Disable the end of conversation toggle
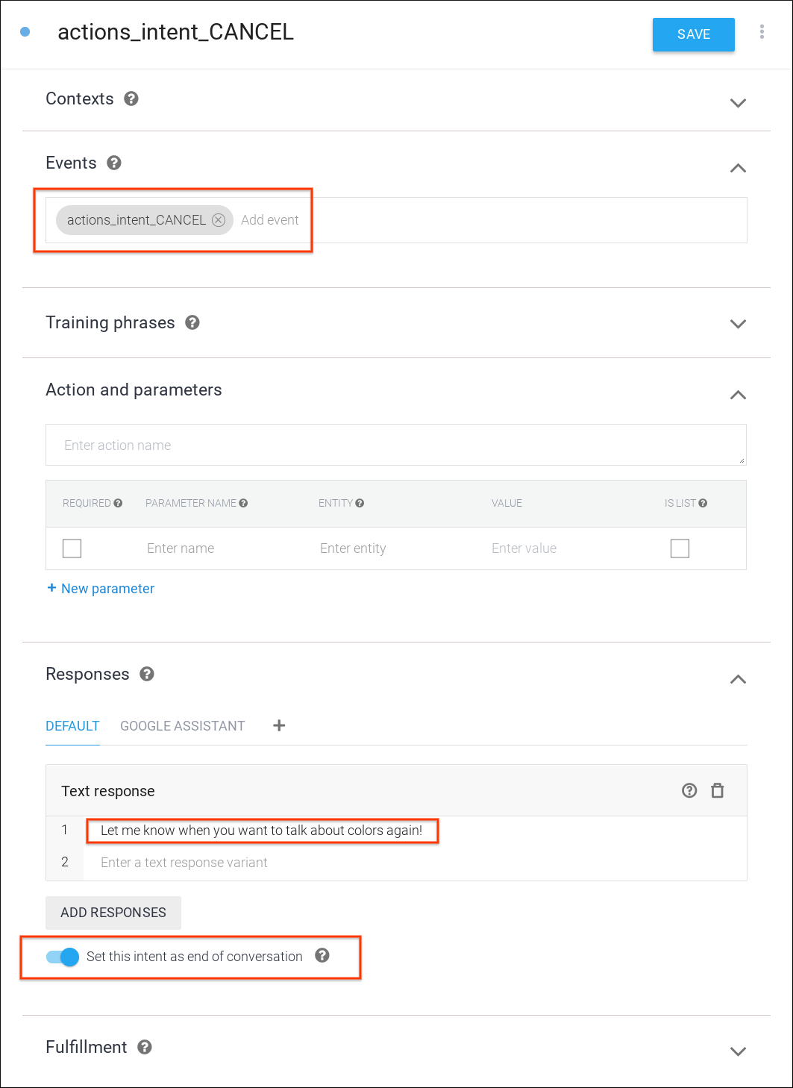This screenshot has height=1088, width=793. click(63, 957)
